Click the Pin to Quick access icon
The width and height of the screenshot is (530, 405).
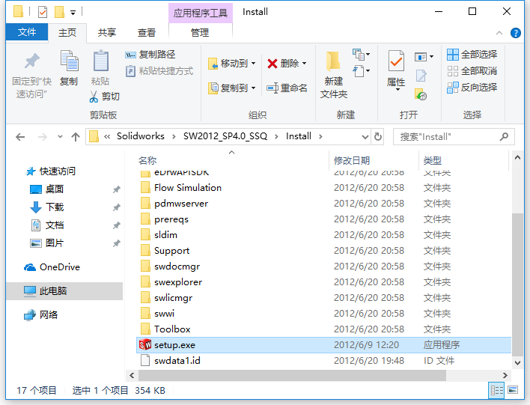(31, 61)
